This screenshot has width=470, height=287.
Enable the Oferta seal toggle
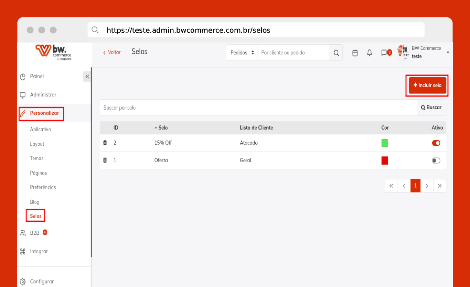coord(436,161)
